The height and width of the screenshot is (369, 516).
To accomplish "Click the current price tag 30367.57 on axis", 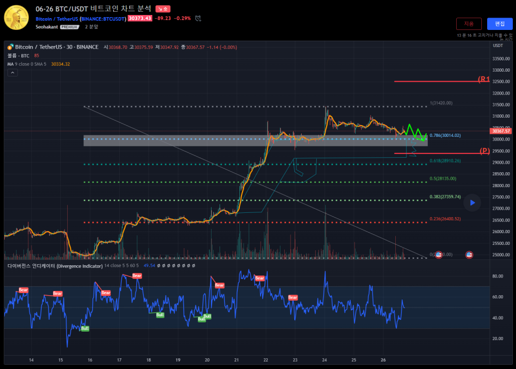I will pyautogui.click(x=501, y=131).
